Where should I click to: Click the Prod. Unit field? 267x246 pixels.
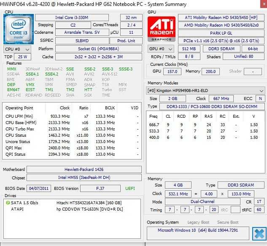[x=126, y=41]
